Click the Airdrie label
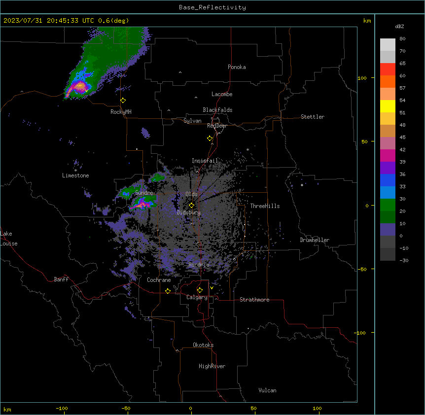Viewport: 425px width, 415px height. coord(199,265)
